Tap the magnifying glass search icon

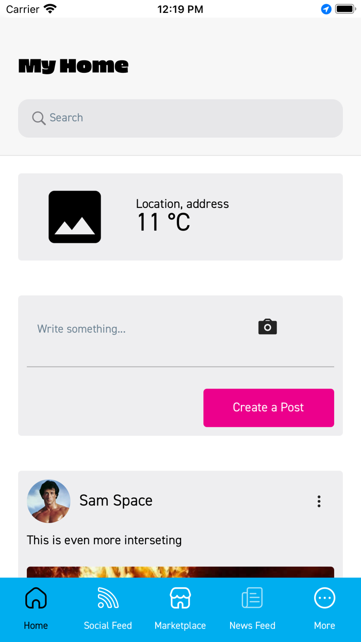coord(39,118)
